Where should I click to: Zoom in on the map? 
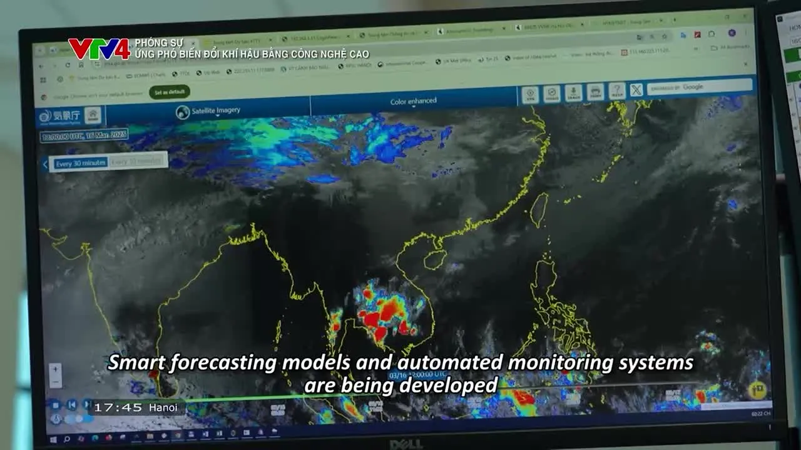pyautogui.click(x=55, y=369)
